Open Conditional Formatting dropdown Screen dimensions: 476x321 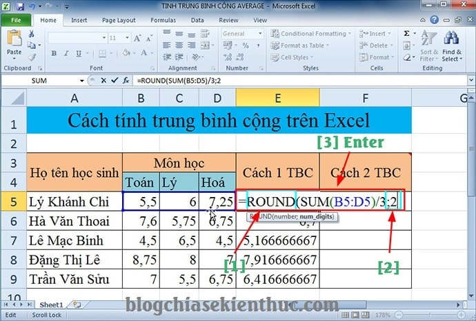(310, 33)
